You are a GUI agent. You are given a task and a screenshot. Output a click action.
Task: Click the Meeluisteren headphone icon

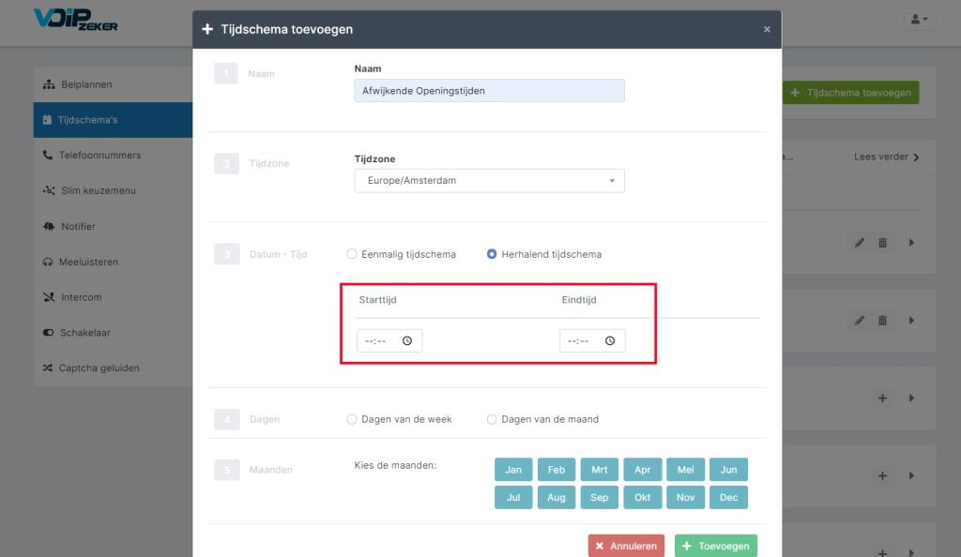[48, 262]
